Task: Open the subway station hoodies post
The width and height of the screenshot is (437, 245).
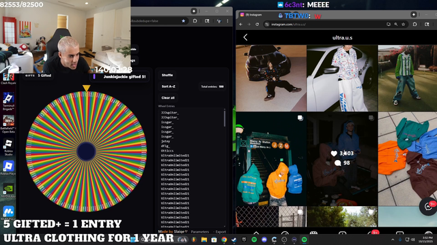Action: (271, 159)
